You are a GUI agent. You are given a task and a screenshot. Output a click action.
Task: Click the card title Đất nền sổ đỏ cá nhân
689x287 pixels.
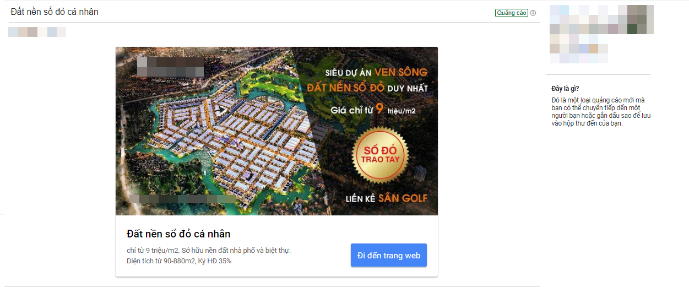click(178, 234)
